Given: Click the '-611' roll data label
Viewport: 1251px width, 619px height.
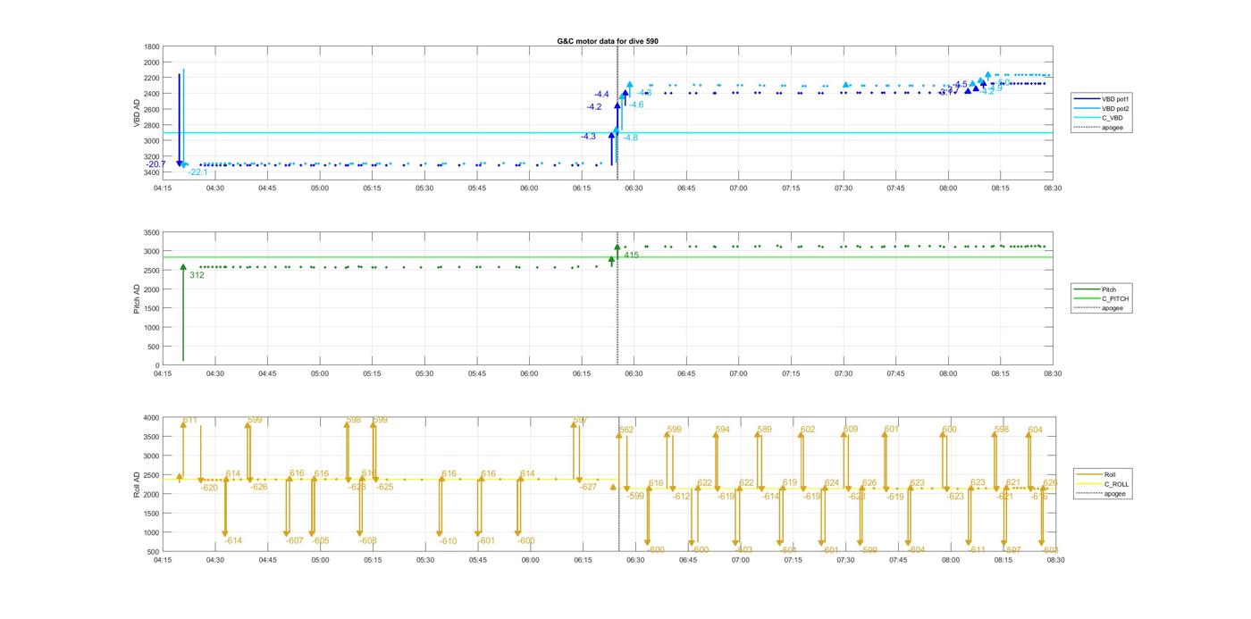Looking at the screenshot, I should click(x=977, y=550).
